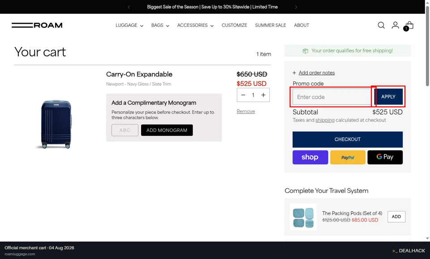The height and width of the screenshot is (259, 430).
Task: Click the plus icon beside order notes
Action: coord(294,73)
